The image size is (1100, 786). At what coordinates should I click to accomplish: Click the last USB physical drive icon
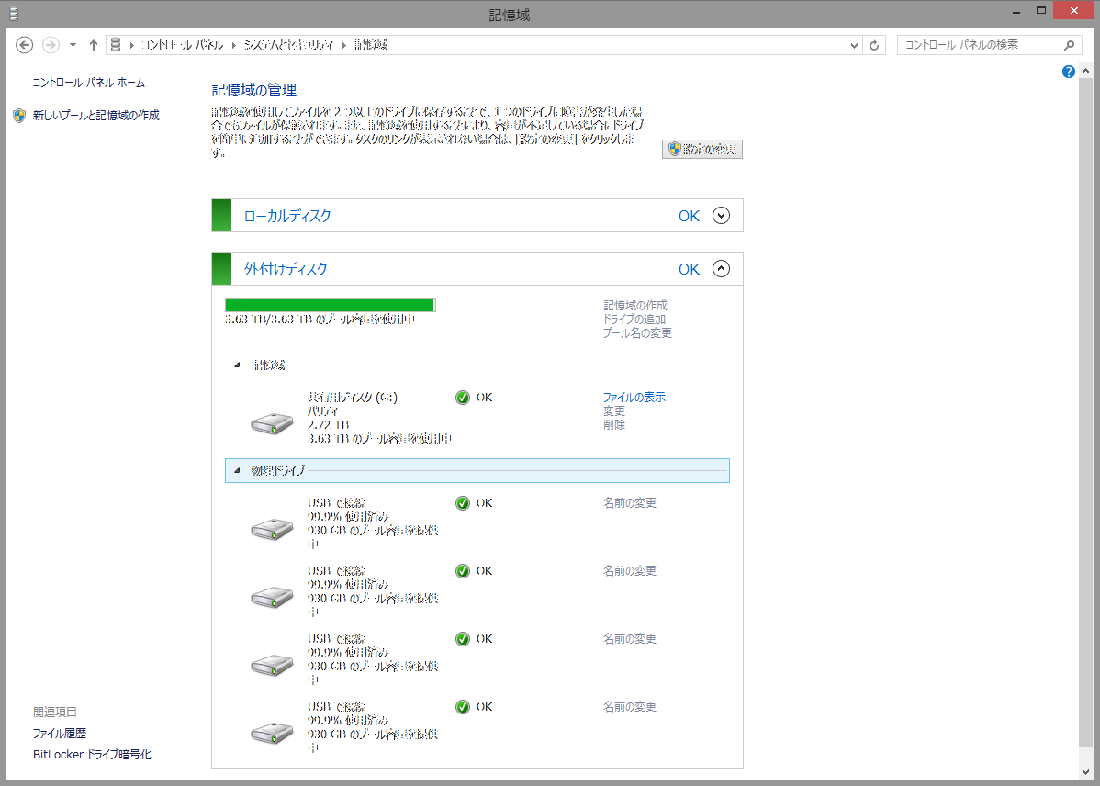[x=272, y=733]
